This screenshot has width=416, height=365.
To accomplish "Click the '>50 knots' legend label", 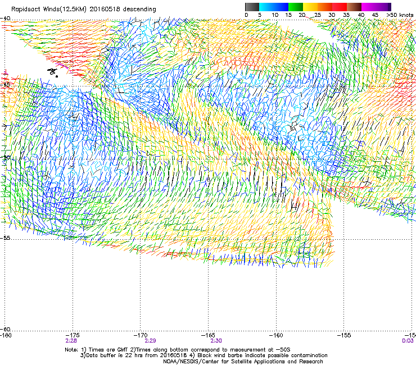I will [x=400, y=15].
